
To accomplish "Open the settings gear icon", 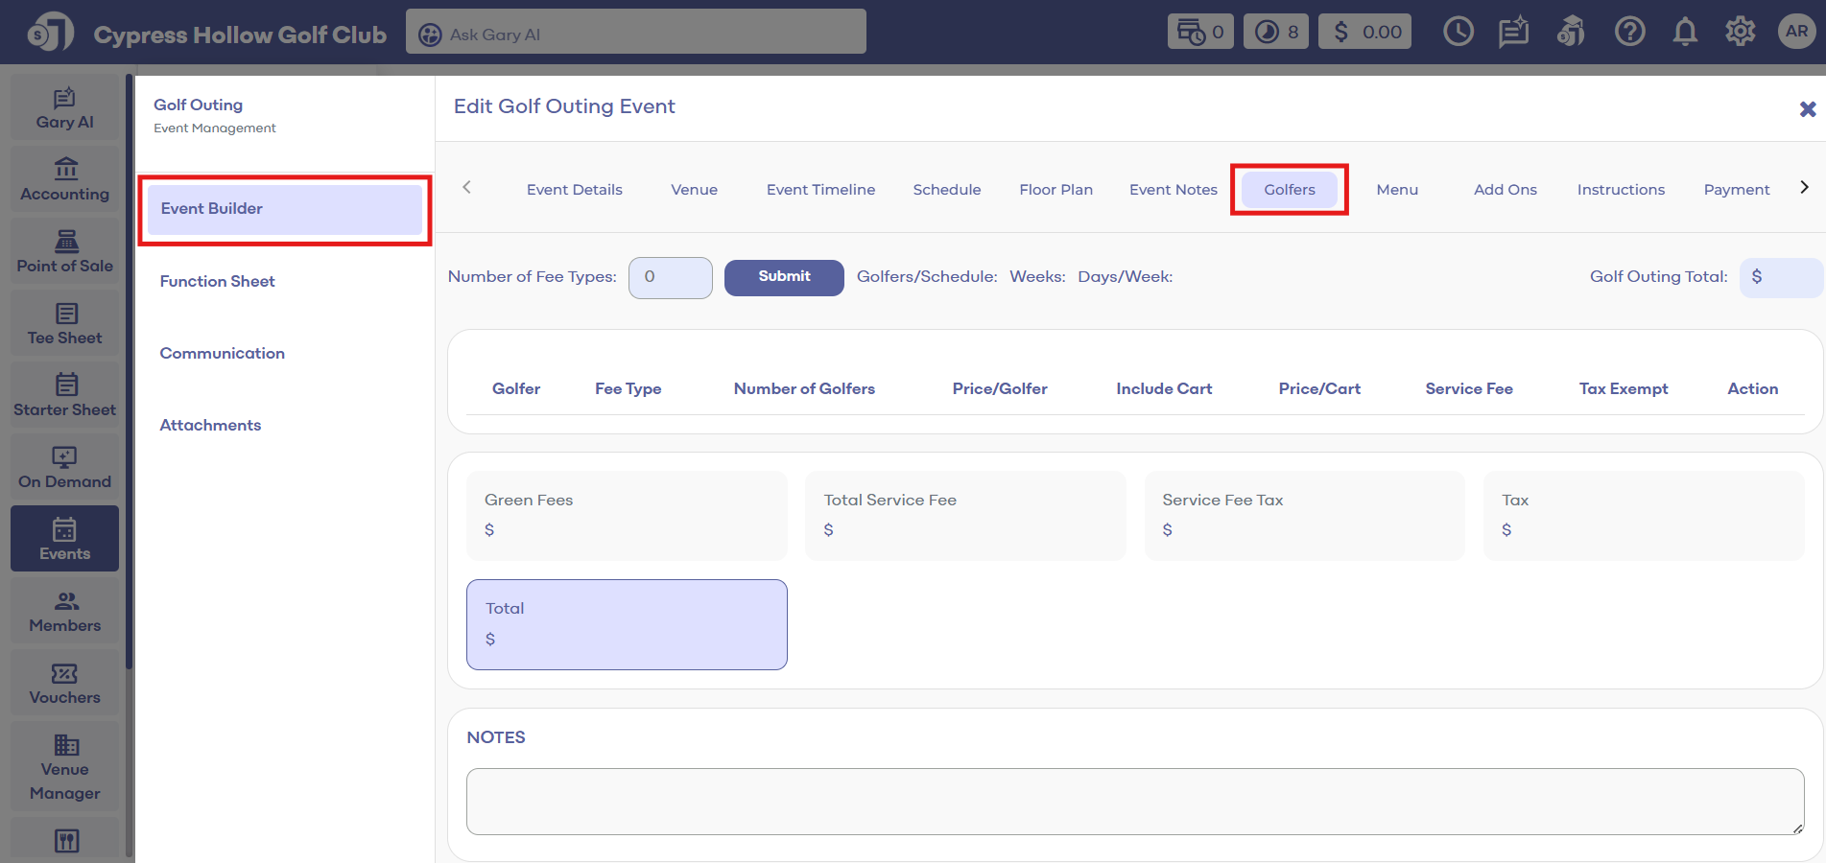I will 1740,32.
